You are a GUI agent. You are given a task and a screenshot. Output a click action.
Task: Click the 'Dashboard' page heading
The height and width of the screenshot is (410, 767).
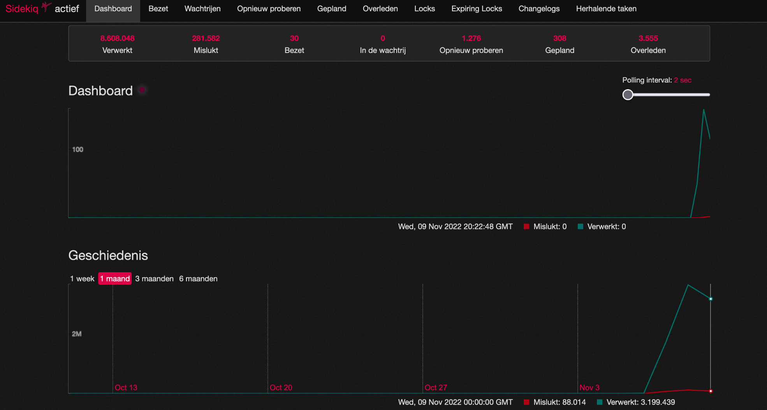100,91
